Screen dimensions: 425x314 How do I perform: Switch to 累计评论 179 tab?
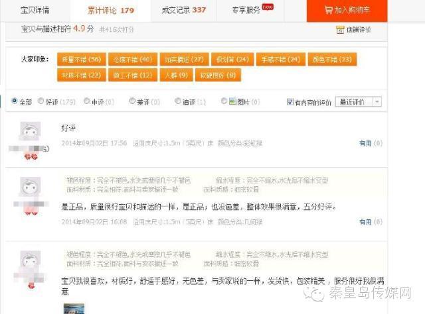tap(111, 11)
